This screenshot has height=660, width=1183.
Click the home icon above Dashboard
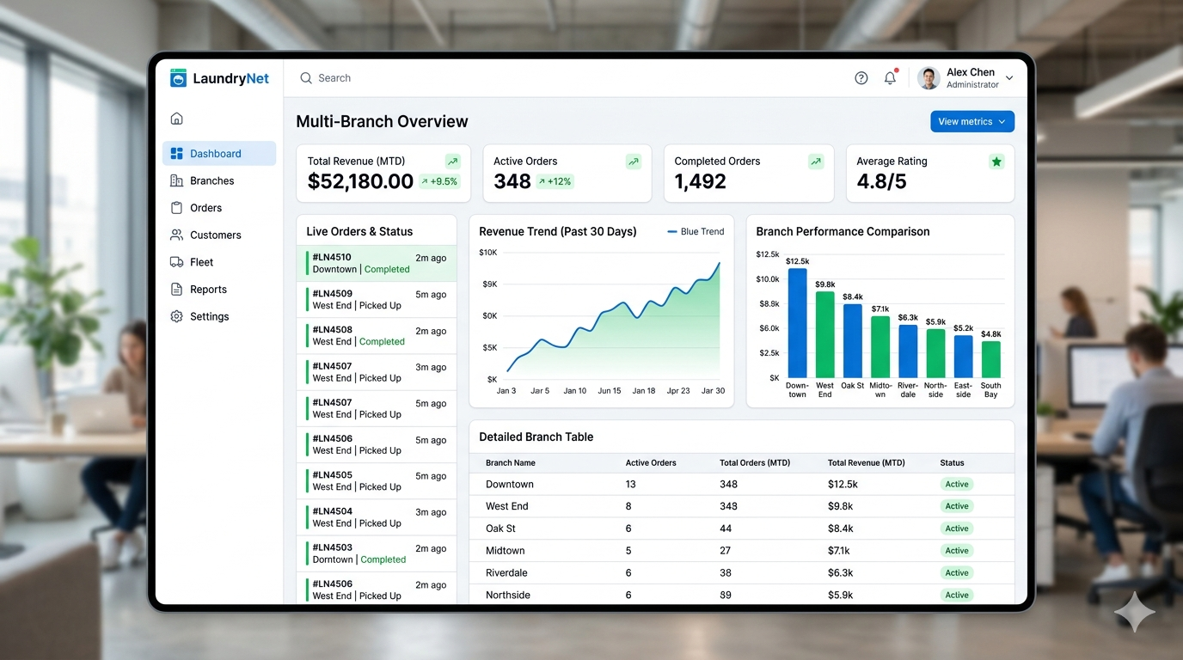coord(176,118)
